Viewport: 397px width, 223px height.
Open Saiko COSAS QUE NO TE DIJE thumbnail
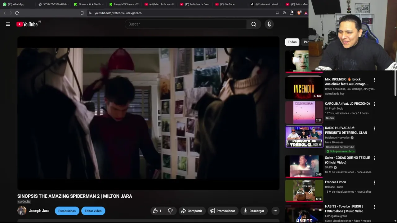coord(304,167)
